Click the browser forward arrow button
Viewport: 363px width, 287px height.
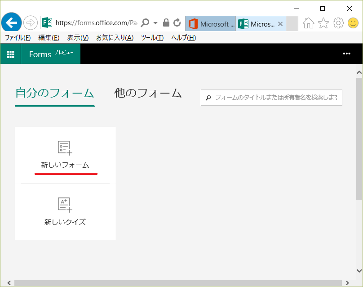[31, 23]
